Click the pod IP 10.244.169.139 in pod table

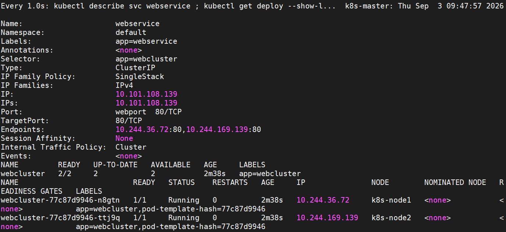(327, 218)
